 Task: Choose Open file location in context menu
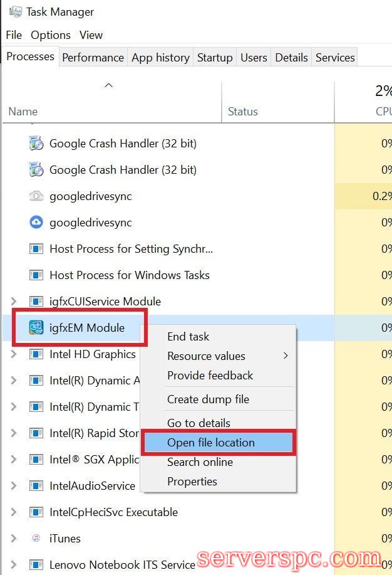tap(211, 443)
